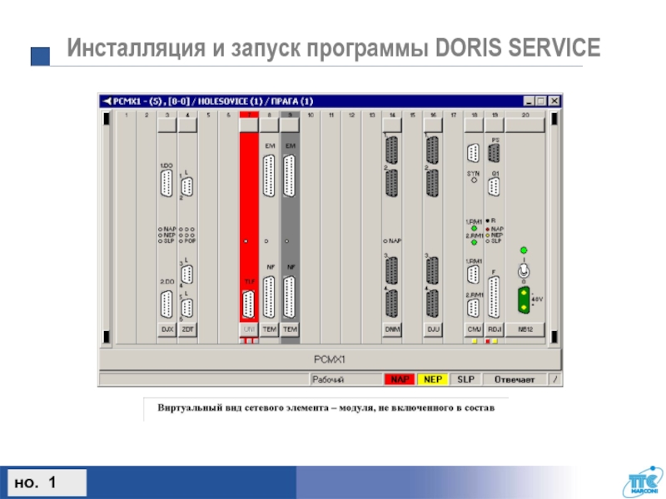Select the ZDT connector between labels 5 and 6

coord(186,308)
